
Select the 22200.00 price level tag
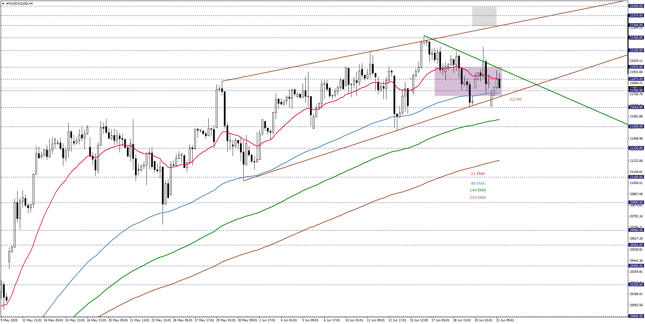tap(636, 38)
